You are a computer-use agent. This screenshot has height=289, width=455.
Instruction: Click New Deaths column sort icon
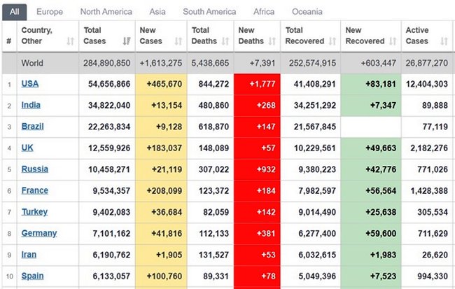tap(272, 42)
